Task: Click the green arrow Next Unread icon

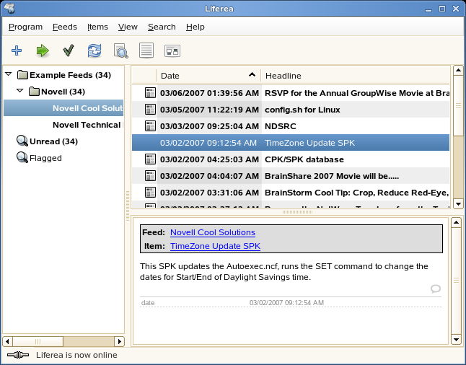Action: point(43,50)
